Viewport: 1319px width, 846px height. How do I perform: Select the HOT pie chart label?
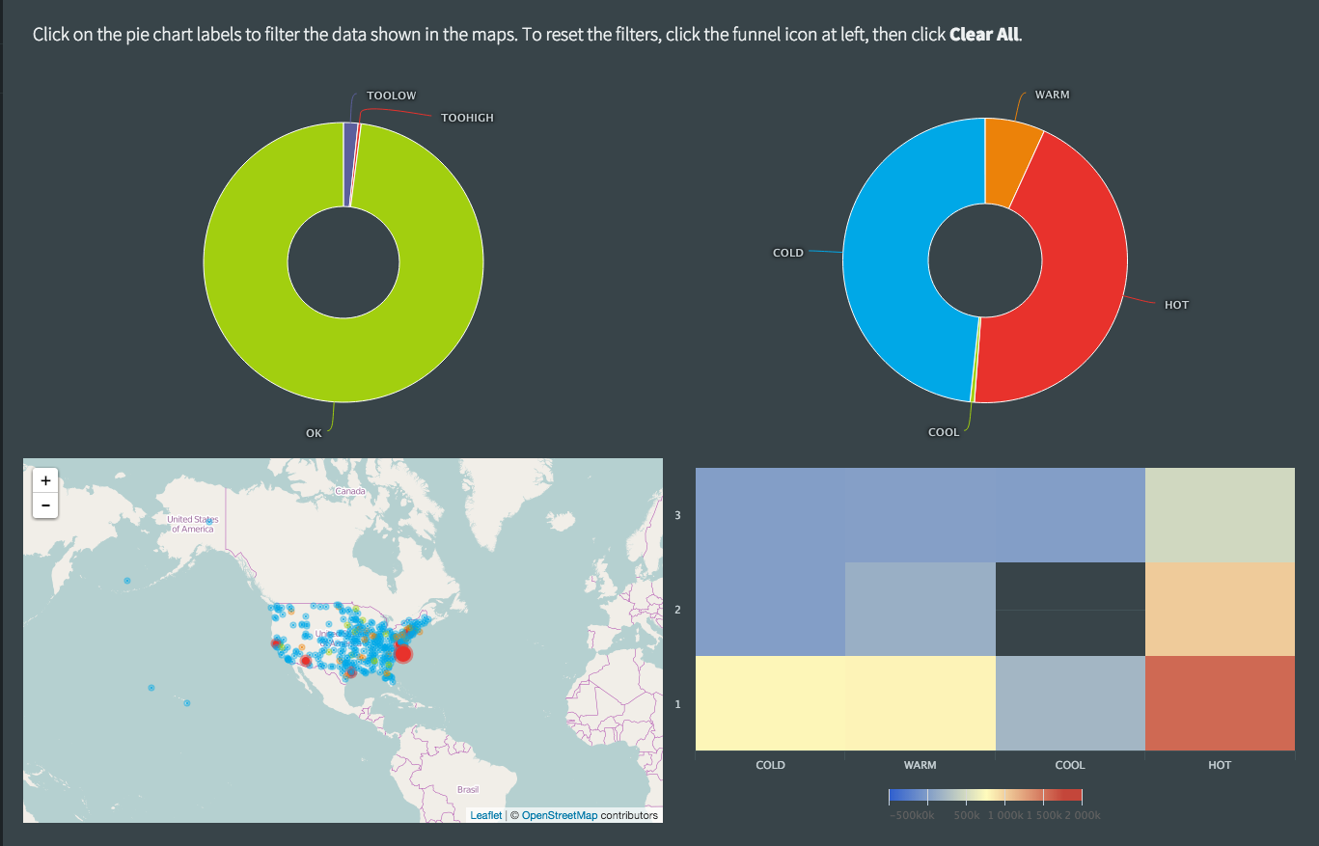[x=1176, y=305]
